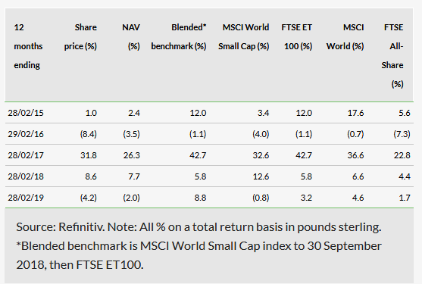This screenshot has height=284, width=422.
Task: Click the 31.8 share price value
Action: [x=89, y=155]
